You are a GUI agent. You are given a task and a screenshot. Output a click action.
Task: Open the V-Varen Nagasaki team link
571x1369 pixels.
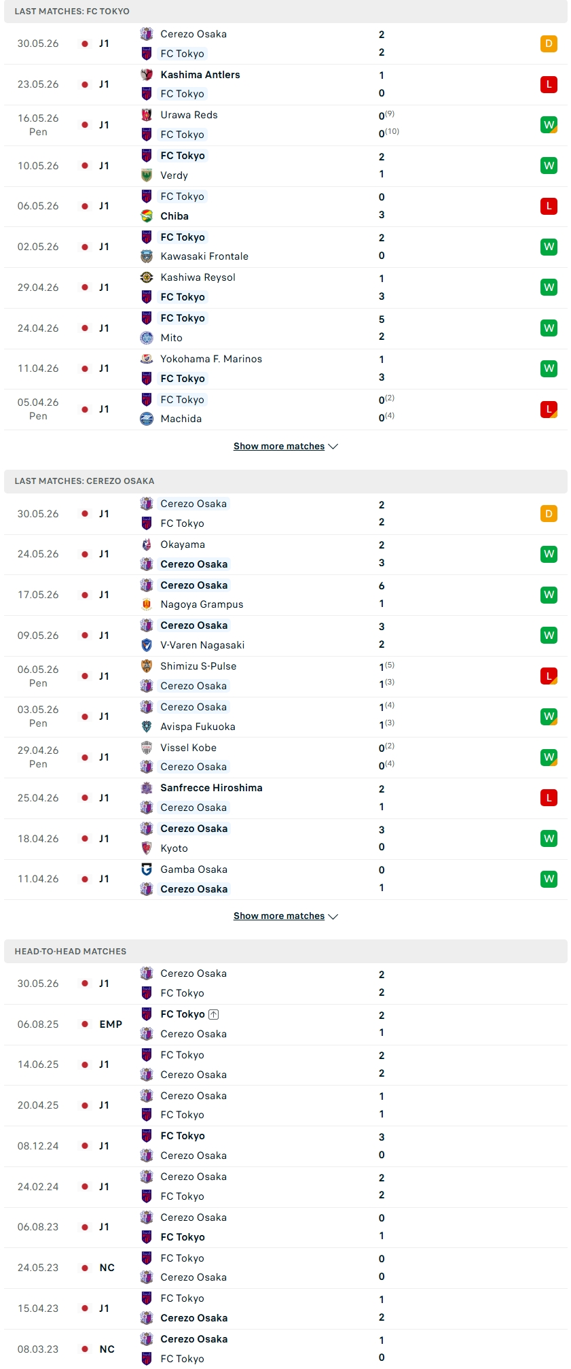202,645
